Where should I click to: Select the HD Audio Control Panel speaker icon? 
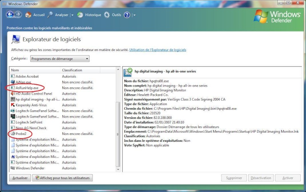click(13, 94)
